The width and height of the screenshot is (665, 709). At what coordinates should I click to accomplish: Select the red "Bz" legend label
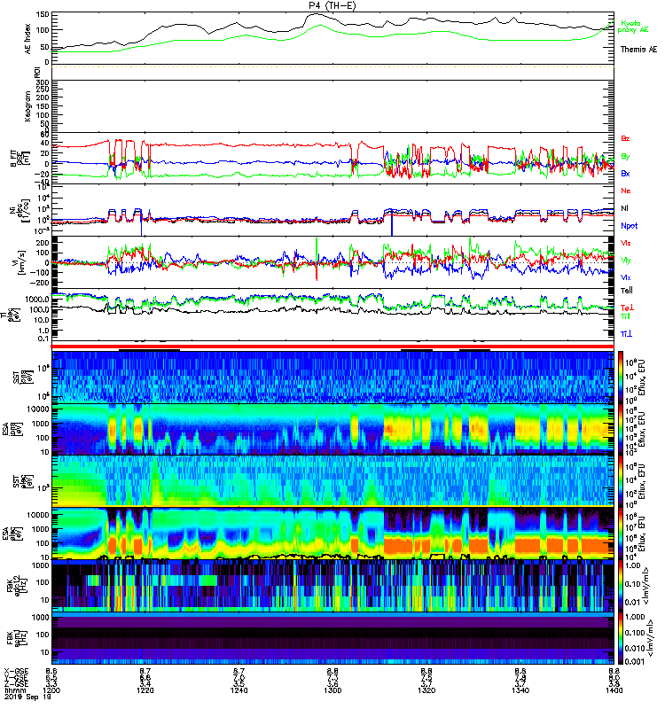pos(625,139)
